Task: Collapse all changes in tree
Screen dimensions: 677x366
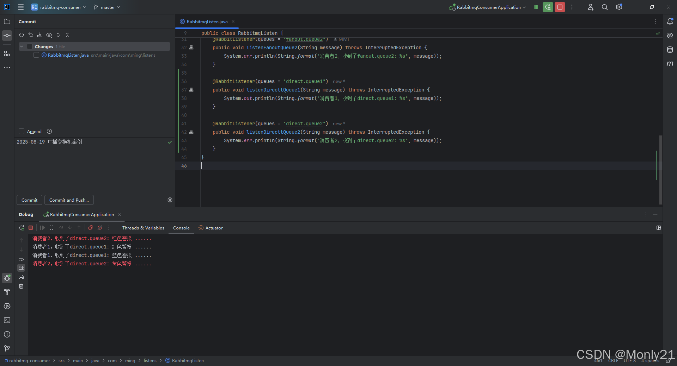Action: [x=67, y=35]
